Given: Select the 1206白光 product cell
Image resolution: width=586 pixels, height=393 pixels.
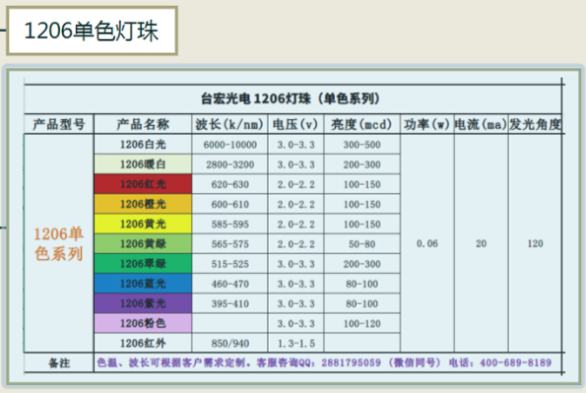Looking at the screenshot, I should (143, 145).
